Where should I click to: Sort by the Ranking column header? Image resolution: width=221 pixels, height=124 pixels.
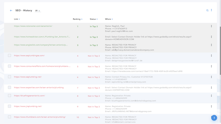click(78, 19)
